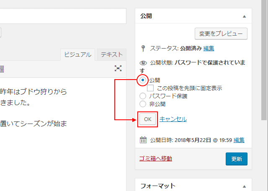This screenshot has width=268, height=191.
Task: Click the status pin icon
Action: (x=143, y=49)
